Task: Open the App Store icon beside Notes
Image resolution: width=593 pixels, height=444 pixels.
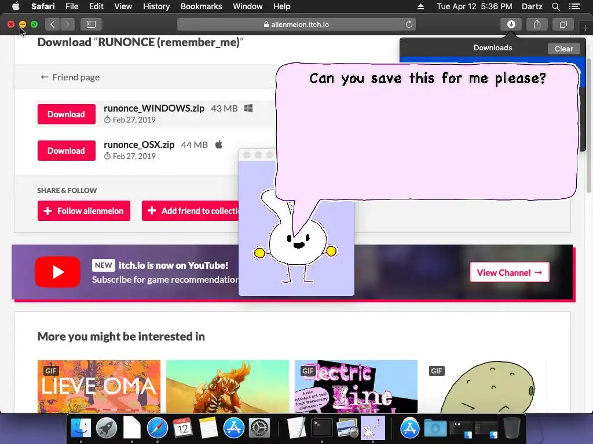Action: 234,428
